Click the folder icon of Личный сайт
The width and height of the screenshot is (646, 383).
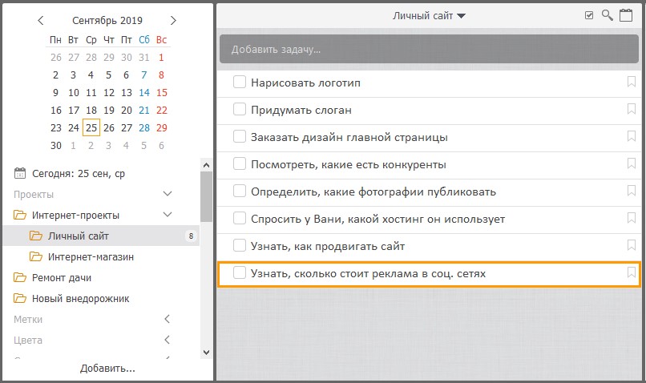[x=36, y=236]
